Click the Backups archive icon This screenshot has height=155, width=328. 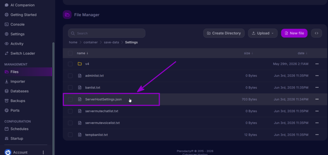tap(7, 101)
